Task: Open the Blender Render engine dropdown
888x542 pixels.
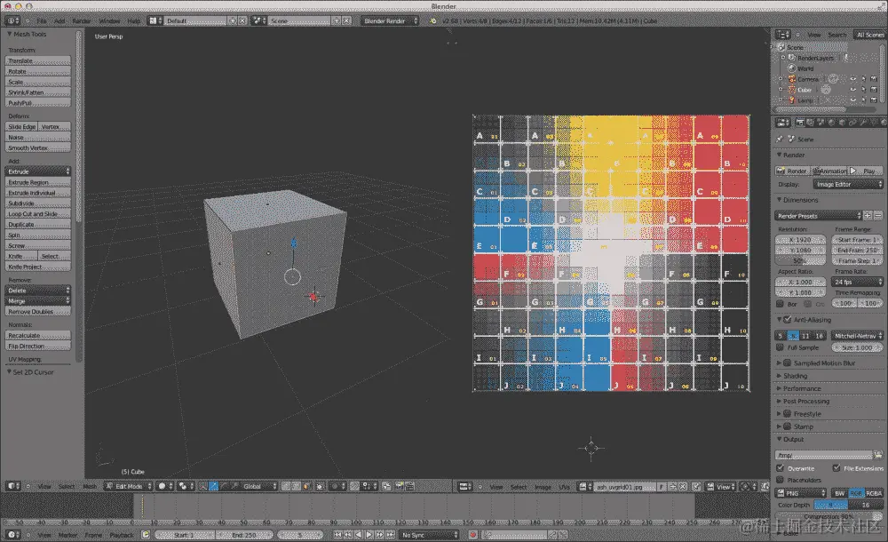Action: [x=390, y=21]
